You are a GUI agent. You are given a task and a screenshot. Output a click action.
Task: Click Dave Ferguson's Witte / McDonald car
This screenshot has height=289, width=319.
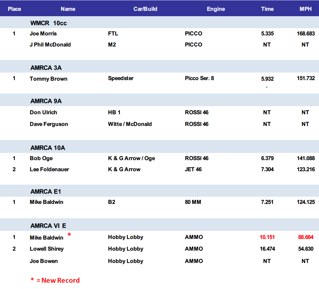(130, 124)
